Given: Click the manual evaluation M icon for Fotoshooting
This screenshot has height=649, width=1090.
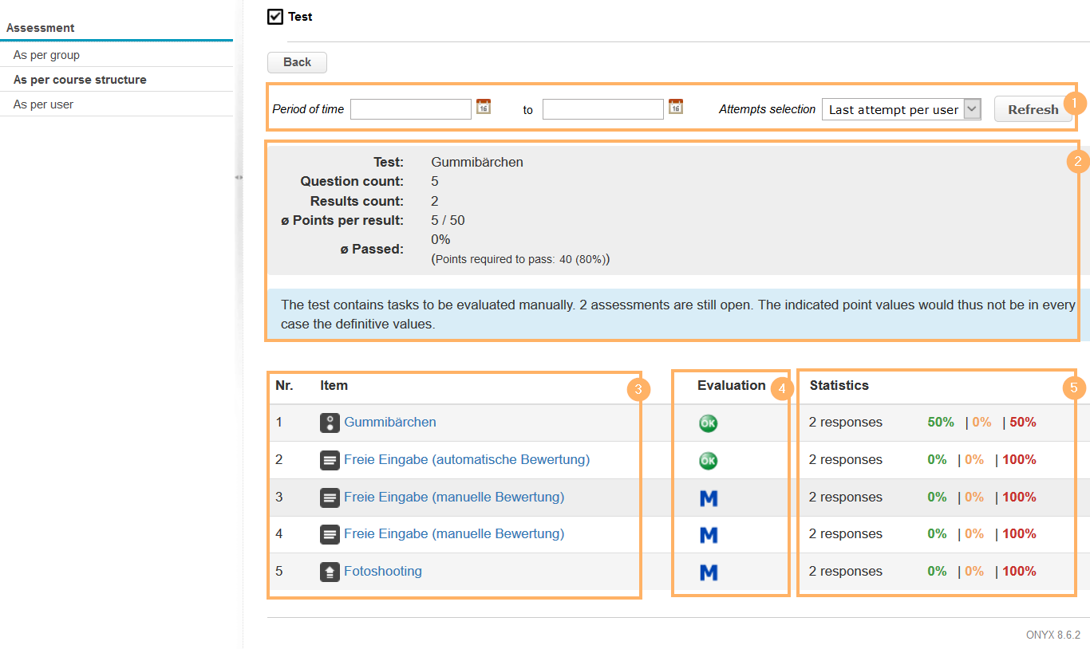Looking at the screenshot, I should point(708,572).
